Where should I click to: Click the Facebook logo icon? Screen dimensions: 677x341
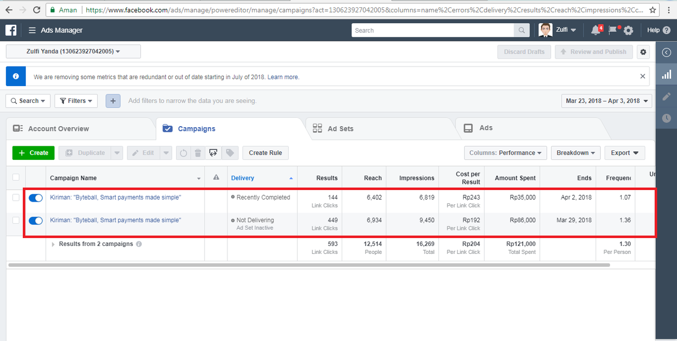point(11,30)
